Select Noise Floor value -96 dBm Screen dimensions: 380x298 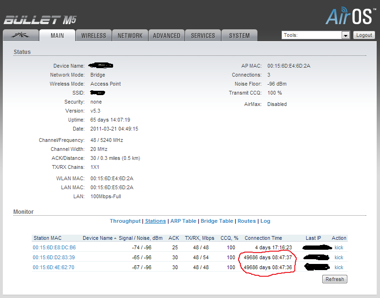pos(277,84)
